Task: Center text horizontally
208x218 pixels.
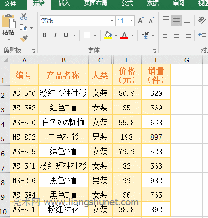Action: click(177, 35)
